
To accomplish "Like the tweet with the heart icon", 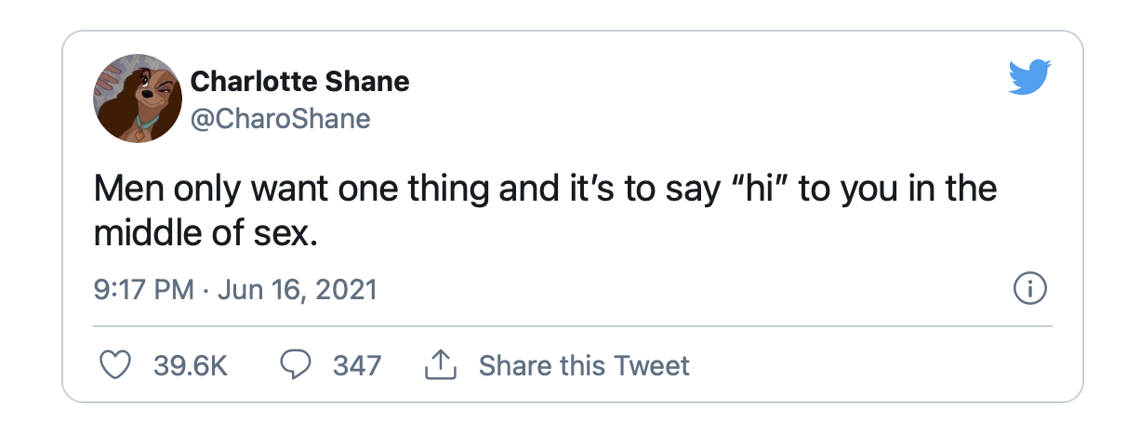I will coord(114,365).
